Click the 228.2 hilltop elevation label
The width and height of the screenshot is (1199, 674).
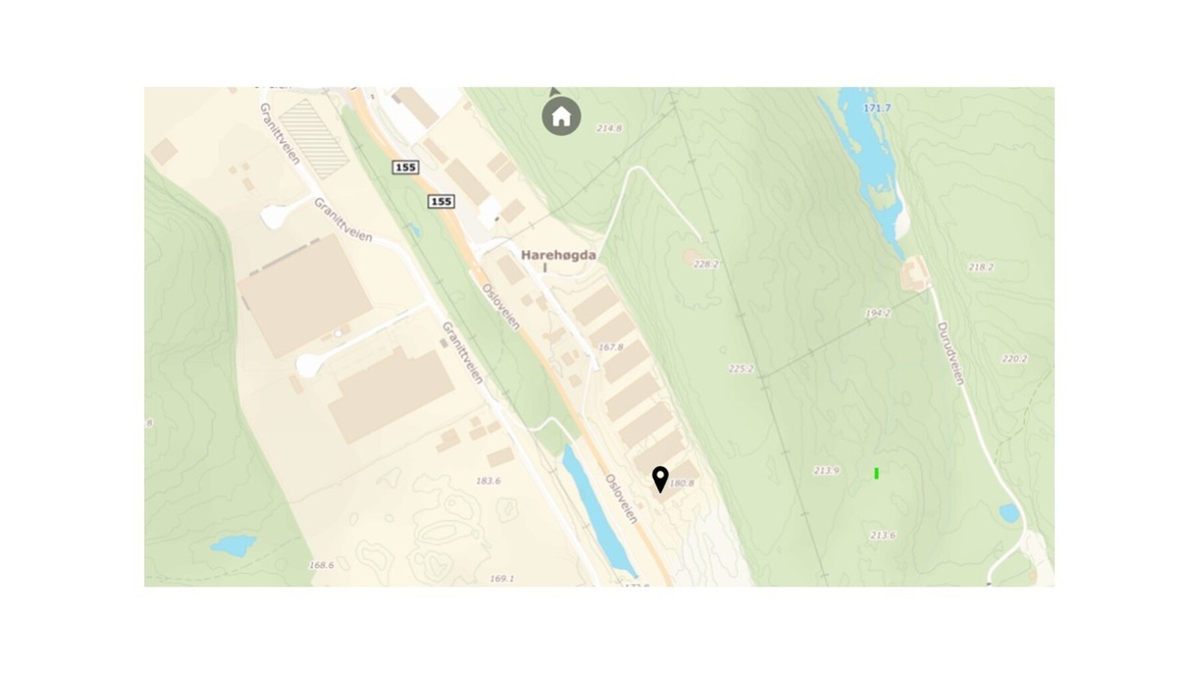706,264
